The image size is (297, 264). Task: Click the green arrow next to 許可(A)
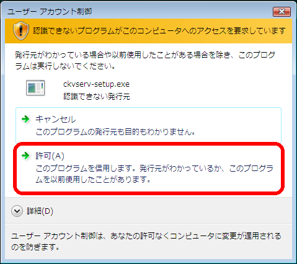click(25, 156)
